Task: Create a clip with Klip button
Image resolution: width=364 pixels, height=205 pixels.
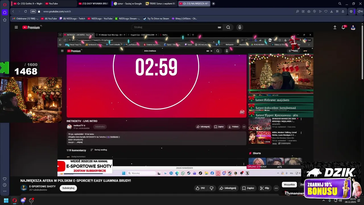Action: (264, 188)
